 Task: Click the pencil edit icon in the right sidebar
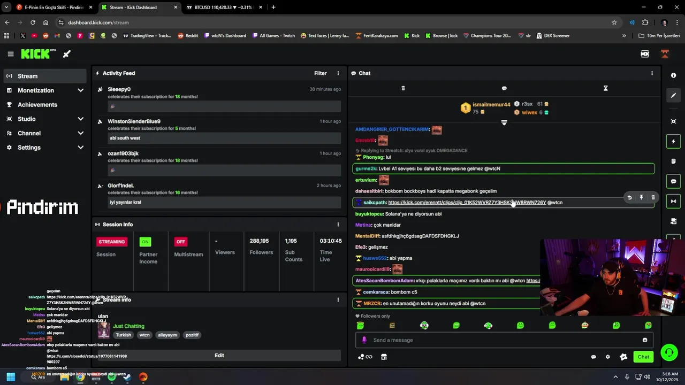[673, 95]
